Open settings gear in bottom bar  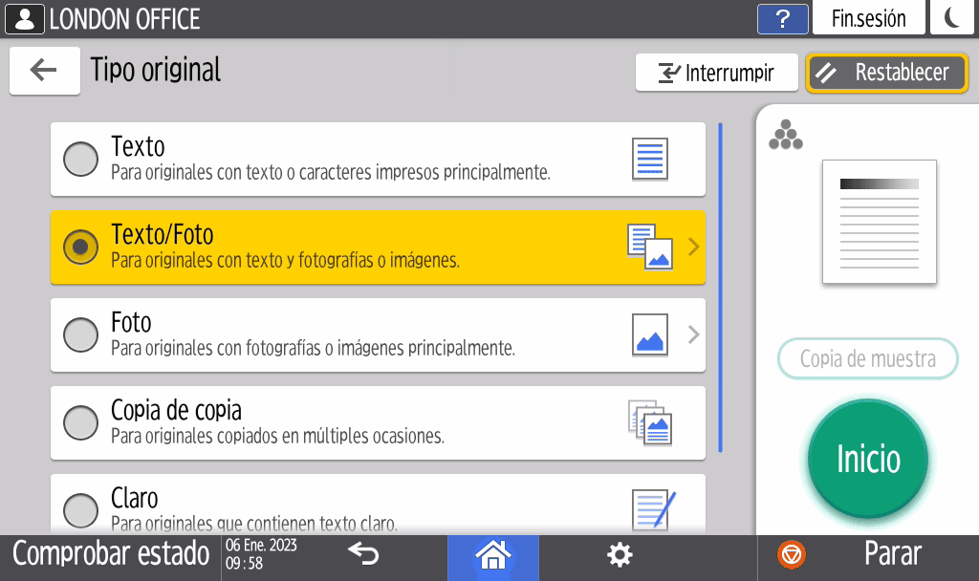click(620, 555)
